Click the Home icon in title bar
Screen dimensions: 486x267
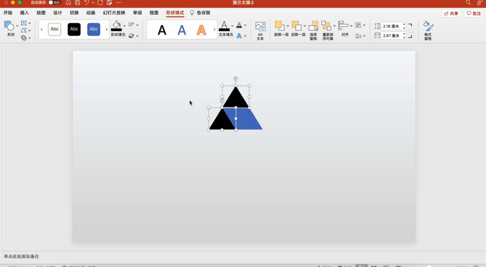[68, 3]
